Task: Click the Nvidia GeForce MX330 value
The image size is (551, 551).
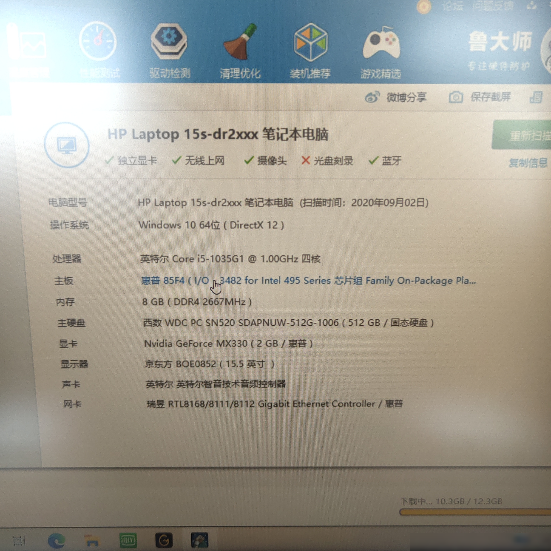Action: [x=229, y=343]
